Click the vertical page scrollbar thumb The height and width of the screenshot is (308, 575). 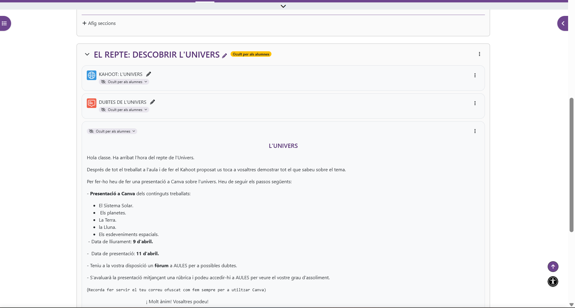tap(571, 165)
